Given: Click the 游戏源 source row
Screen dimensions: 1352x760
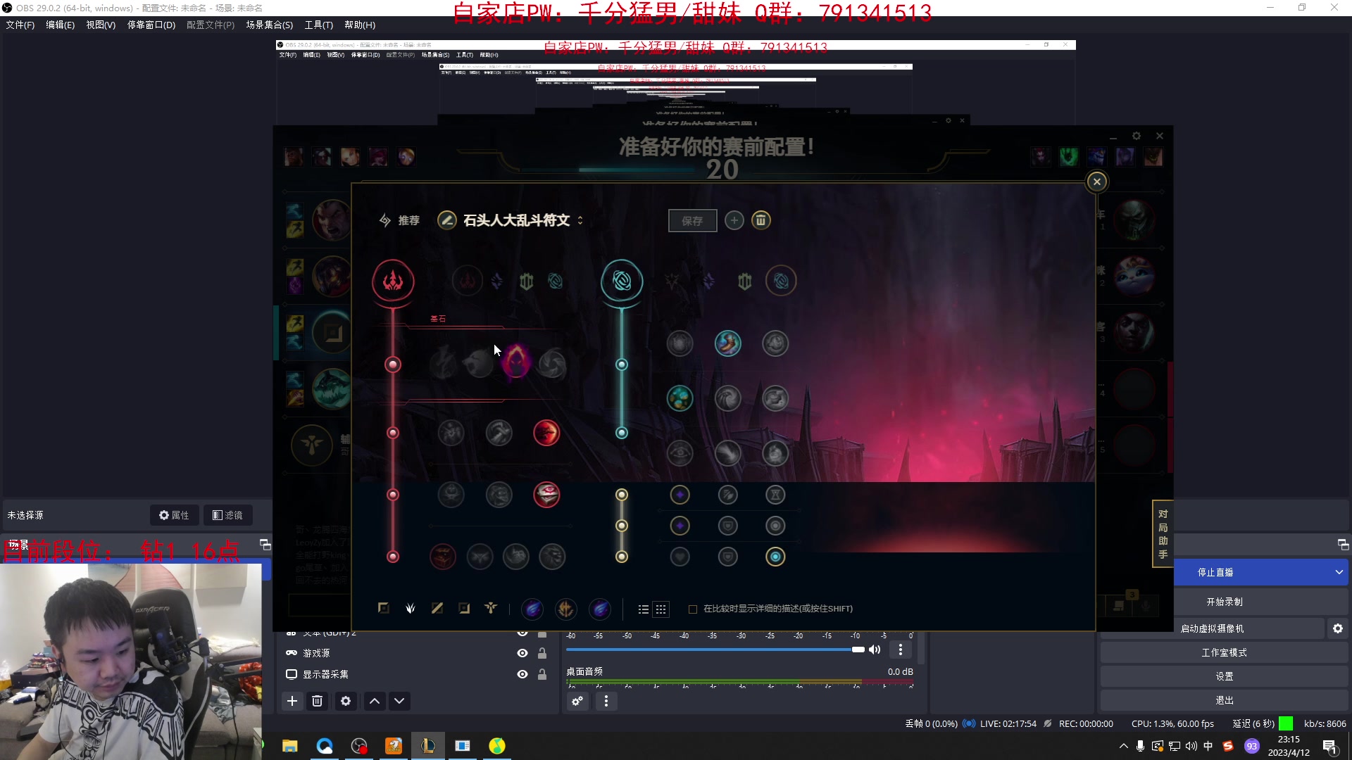Looking at the screenshot, I should 415,653.
